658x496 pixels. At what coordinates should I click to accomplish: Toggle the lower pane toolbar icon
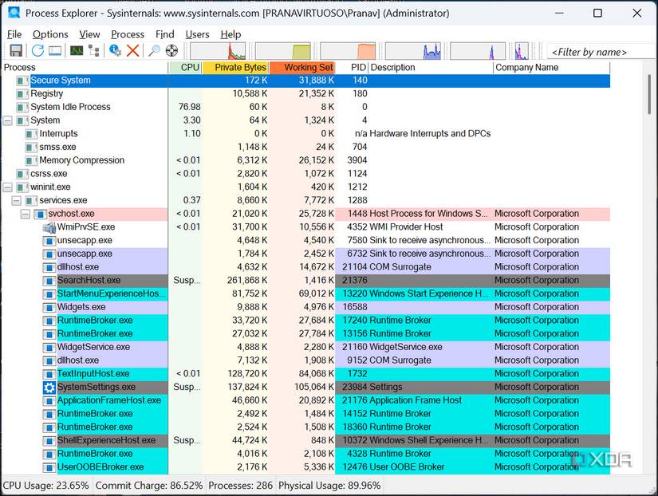tap(55, 51)
